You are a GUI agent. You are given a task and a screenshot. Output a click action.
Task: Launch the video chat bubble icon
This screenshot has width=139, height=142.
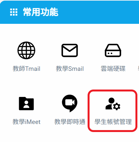click(69, 103)
